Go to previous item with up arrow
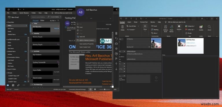This screenshot has width=222, height=107. (x=116, y=64)
